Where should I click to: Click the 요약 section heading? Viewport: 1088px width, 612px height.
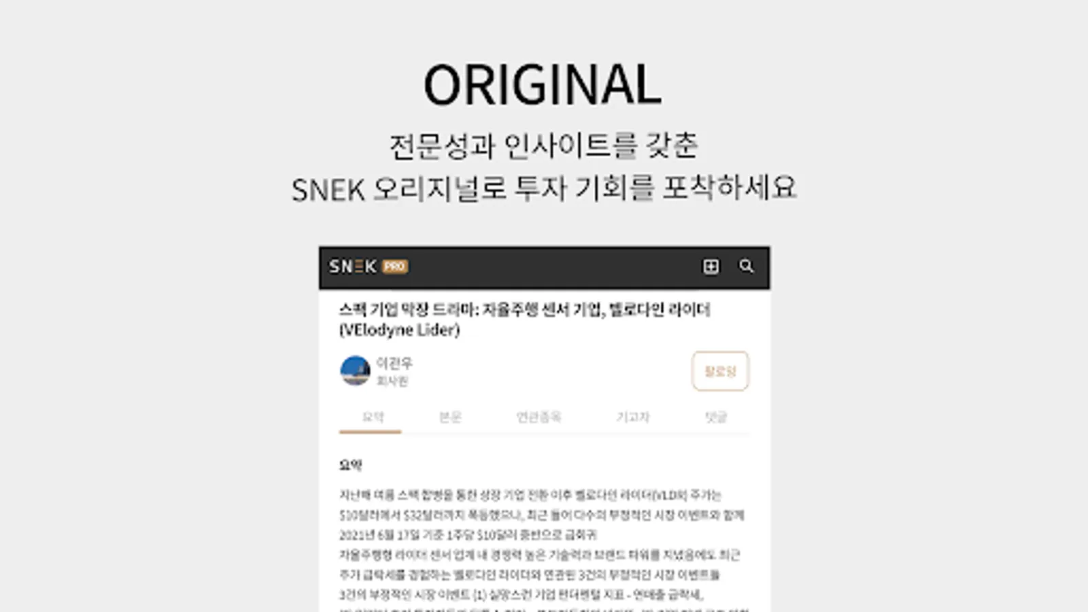[x=350, y=465]
